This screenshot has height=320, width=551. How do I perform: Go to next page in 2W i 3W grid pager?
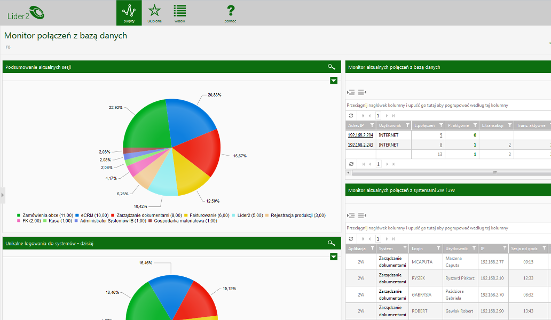click(387, 238)
